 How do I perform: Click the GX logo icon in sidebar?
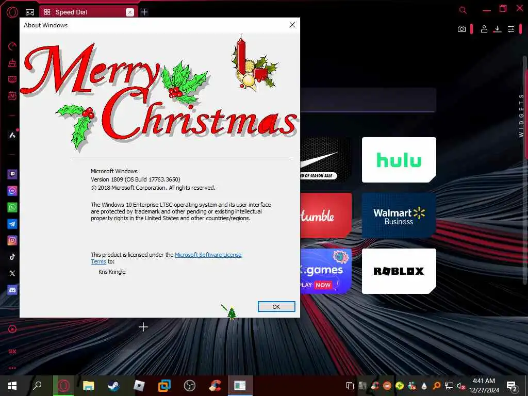click(x=12, y=351)
